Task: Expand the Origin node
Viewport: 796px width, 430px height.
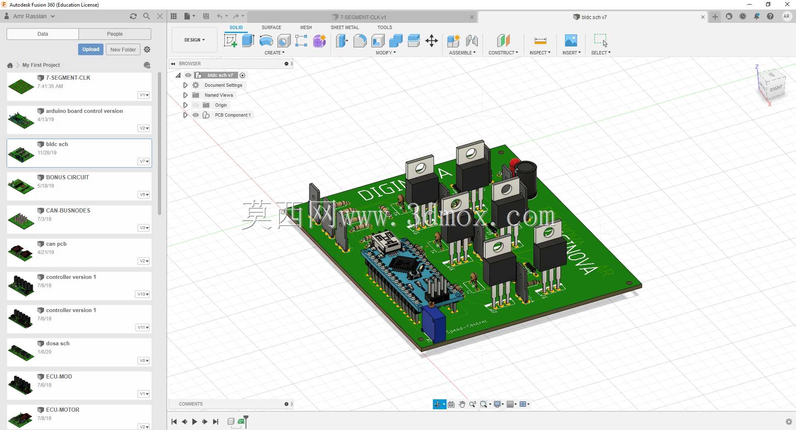Action: (x=186, y=105)
